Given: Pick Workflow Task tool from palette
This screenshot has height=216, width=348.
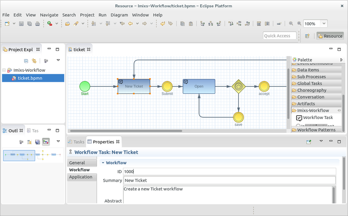Looking at the screenshot, I should pyautogui.click(x=315, y=118).
